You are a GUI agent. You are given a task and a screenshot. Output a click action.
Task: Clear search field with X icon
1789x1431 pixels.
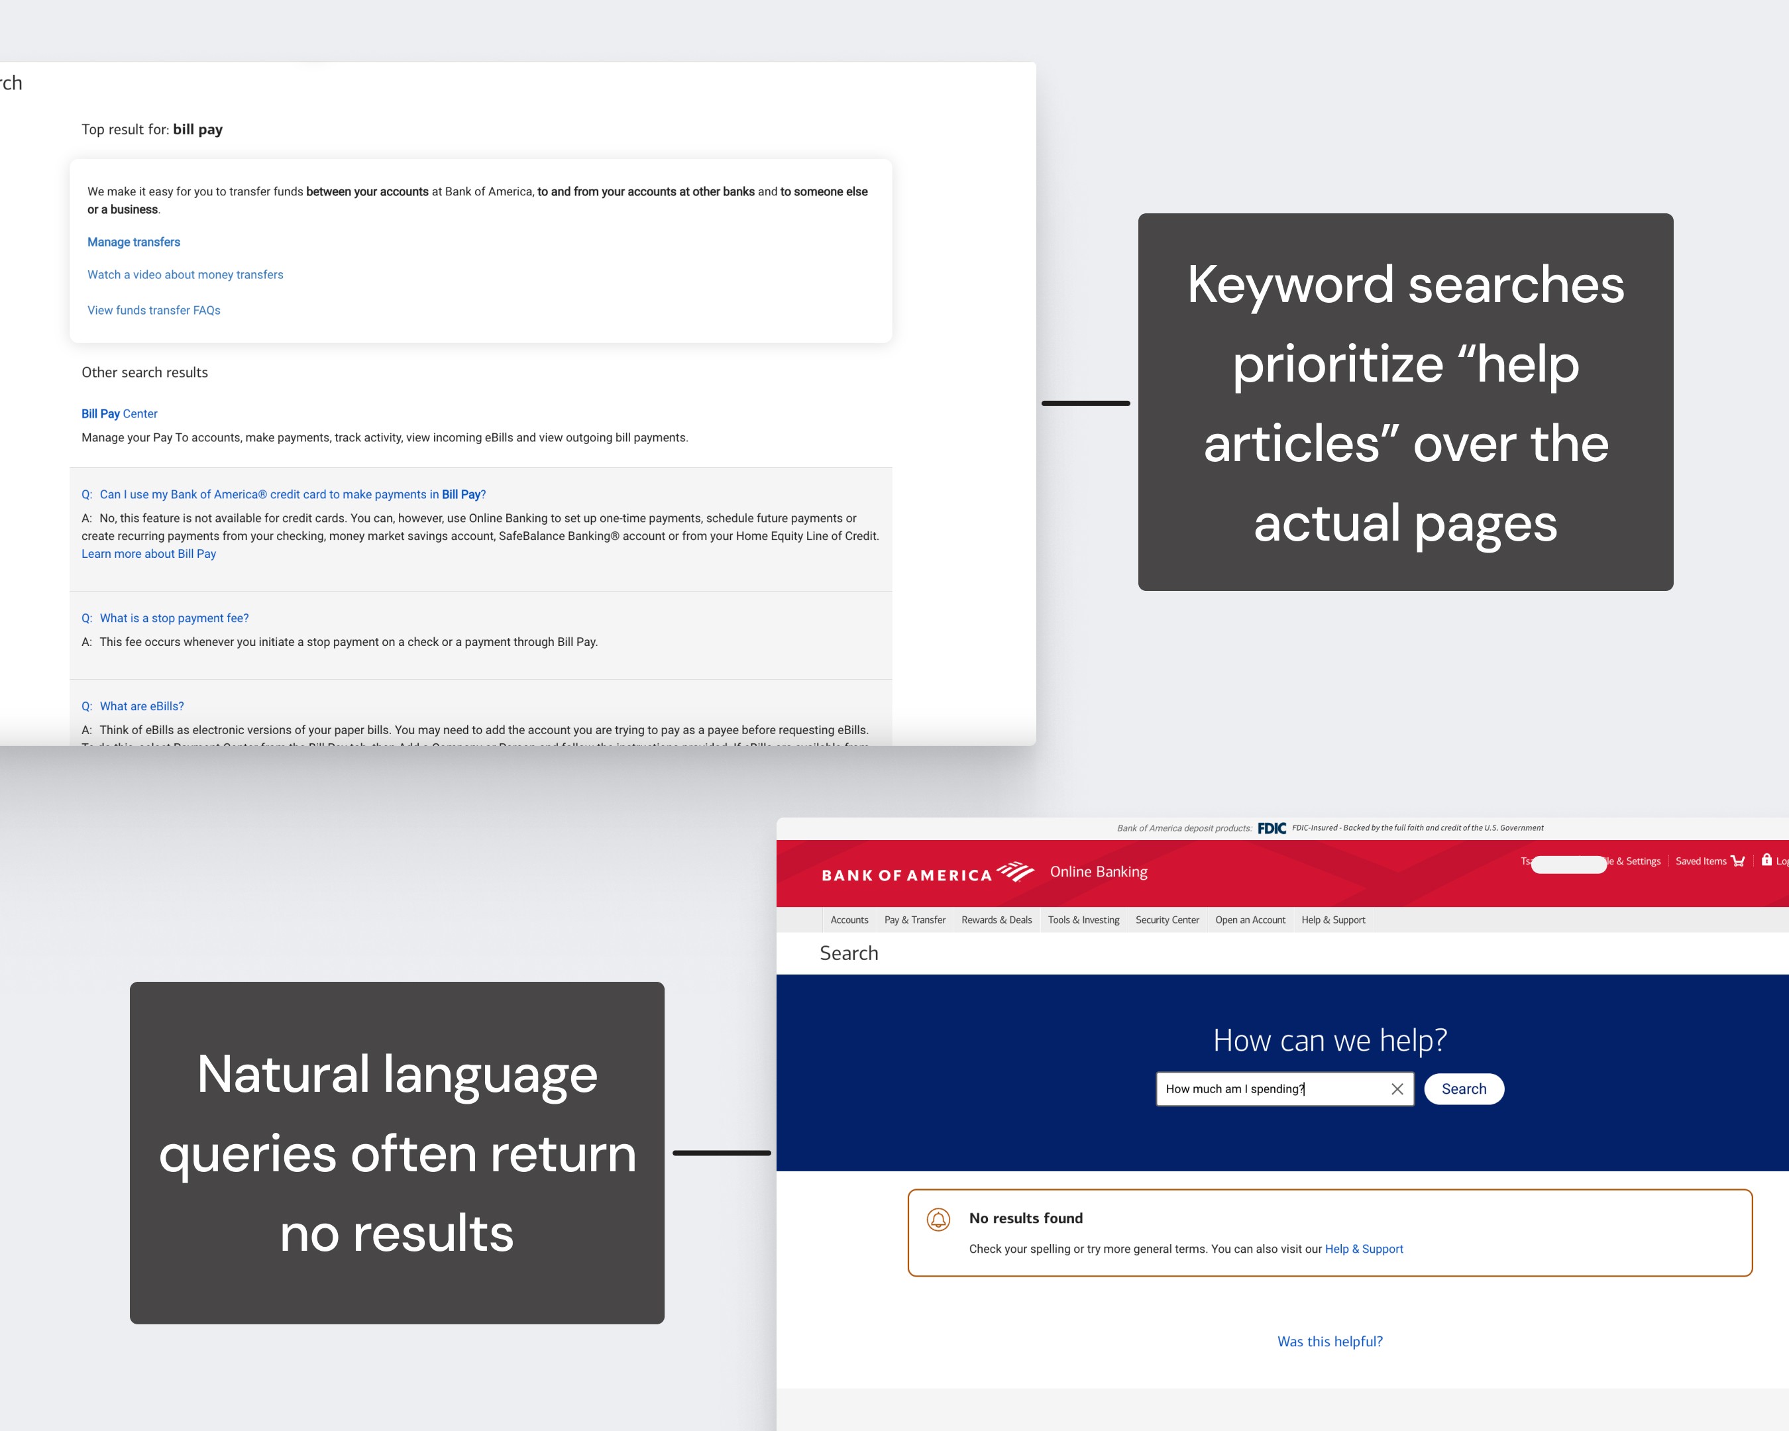(1397, 1089)
